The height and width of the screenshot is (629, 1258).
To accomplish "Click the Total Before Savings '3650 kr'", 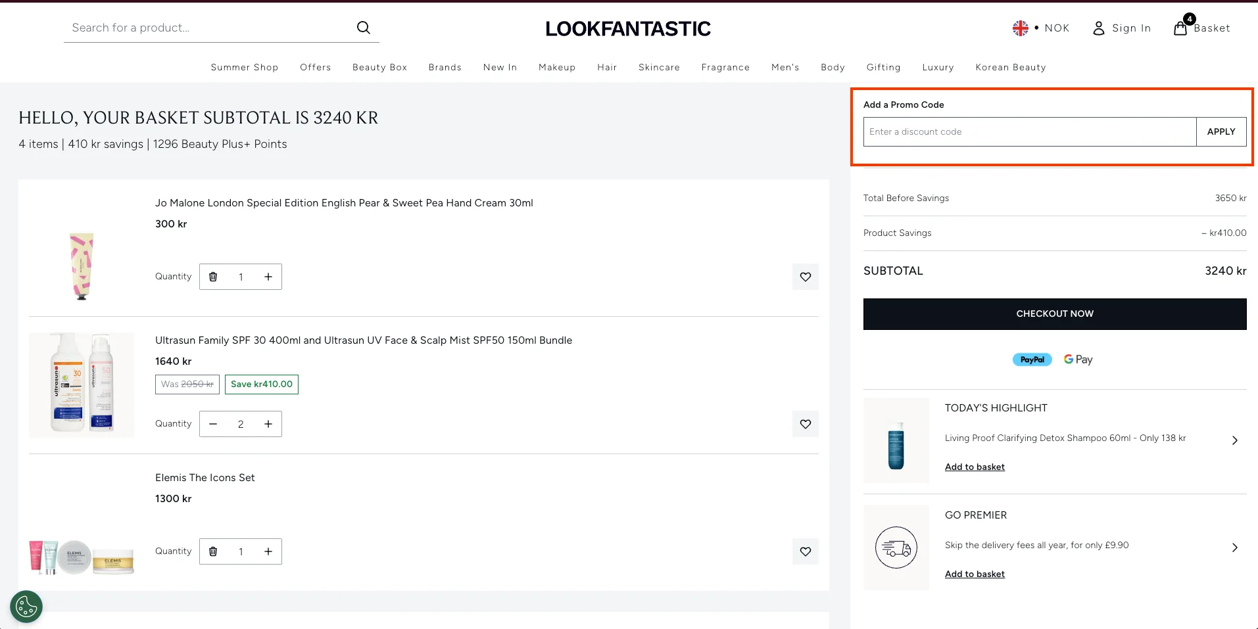I will pos(1230,198).
